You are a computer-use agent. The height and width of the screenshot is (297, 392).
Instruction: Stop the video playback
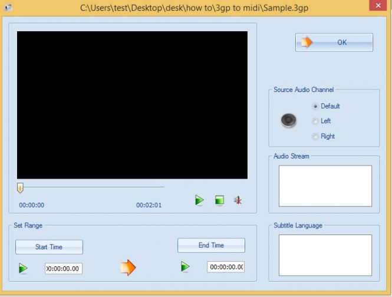coord(219,200)
